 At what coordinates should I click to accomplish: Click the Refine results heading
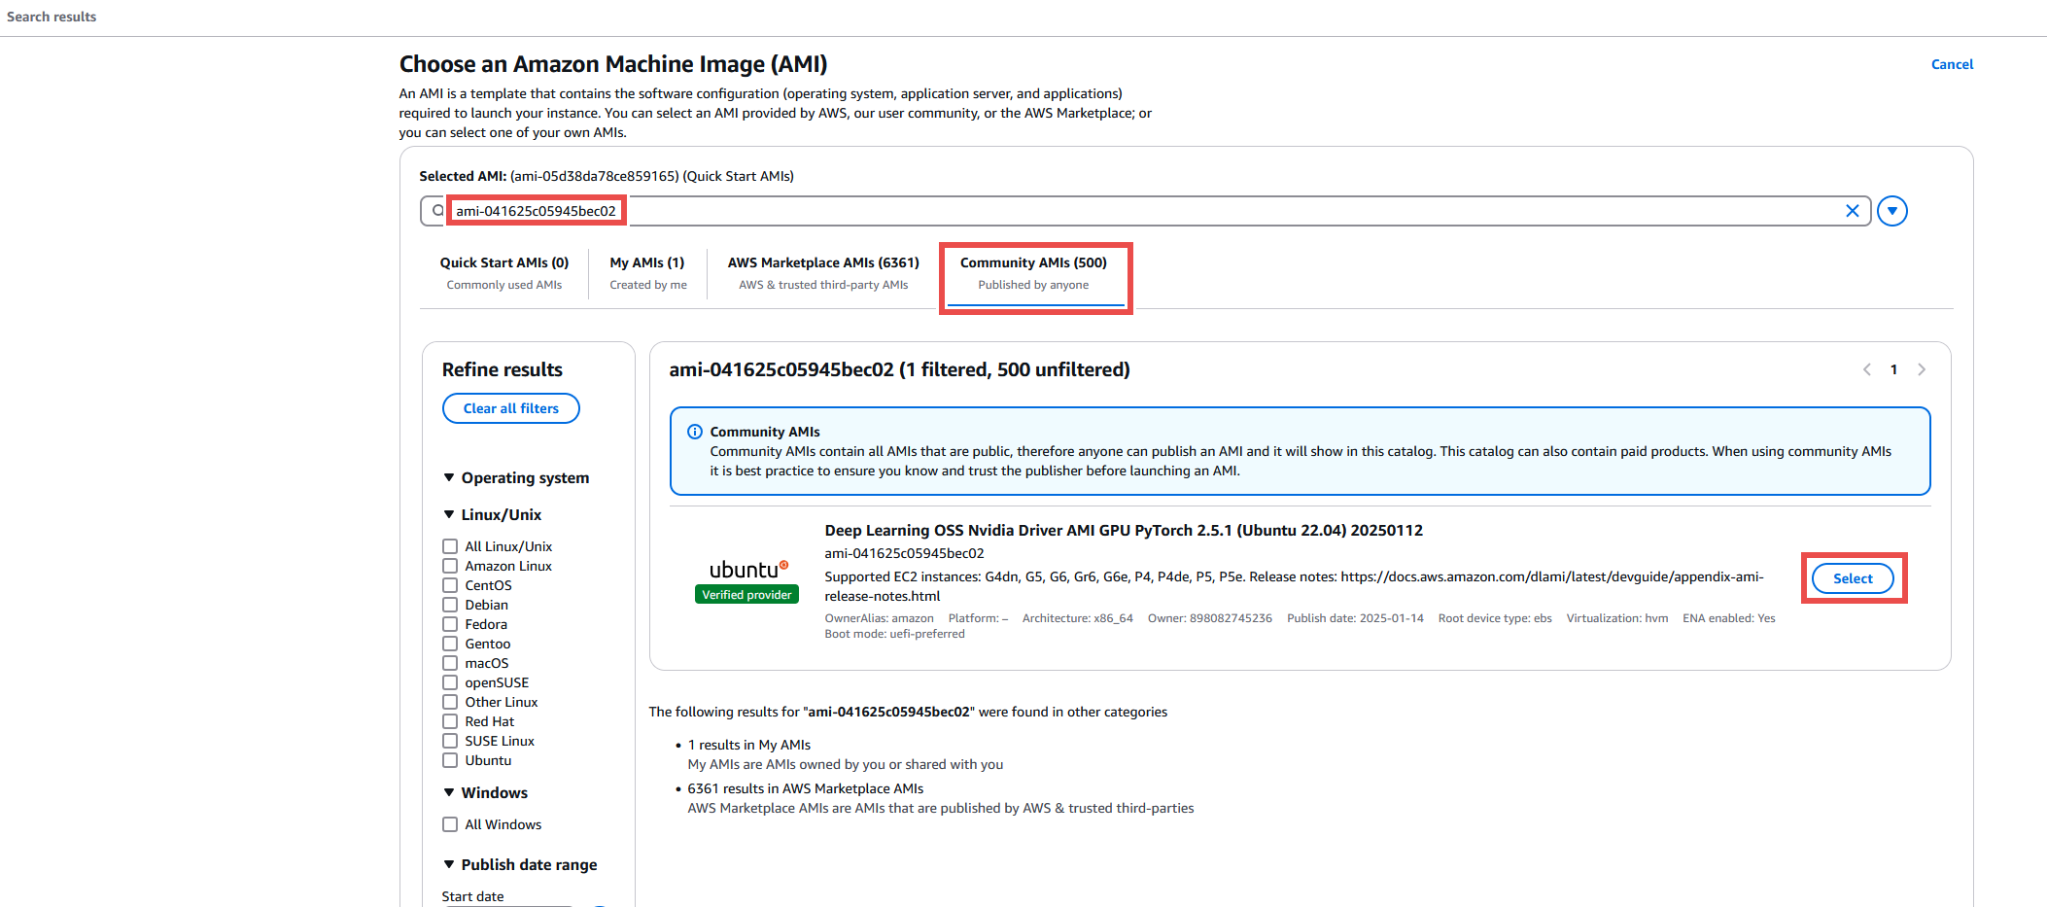point(503,369)
